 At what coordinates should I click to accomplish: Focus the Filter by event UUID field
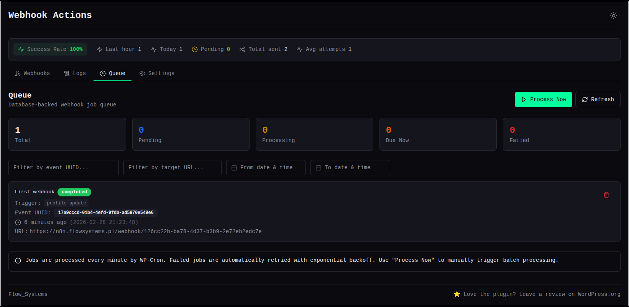(64, 168)
